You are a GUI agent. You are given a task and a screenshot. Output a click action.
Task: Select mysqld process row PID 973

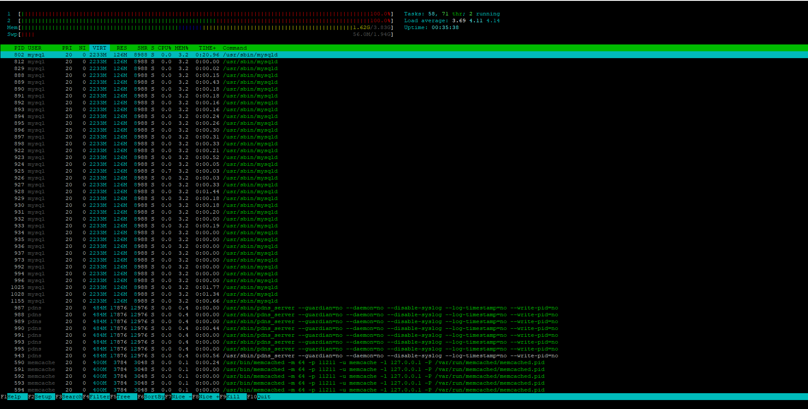[x=404, y=260]
